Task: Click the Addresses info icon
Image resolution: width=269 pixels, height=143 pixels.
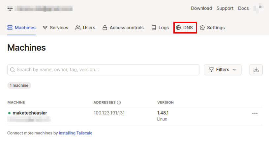Action: pyautogui.click(x=119, y=103)
